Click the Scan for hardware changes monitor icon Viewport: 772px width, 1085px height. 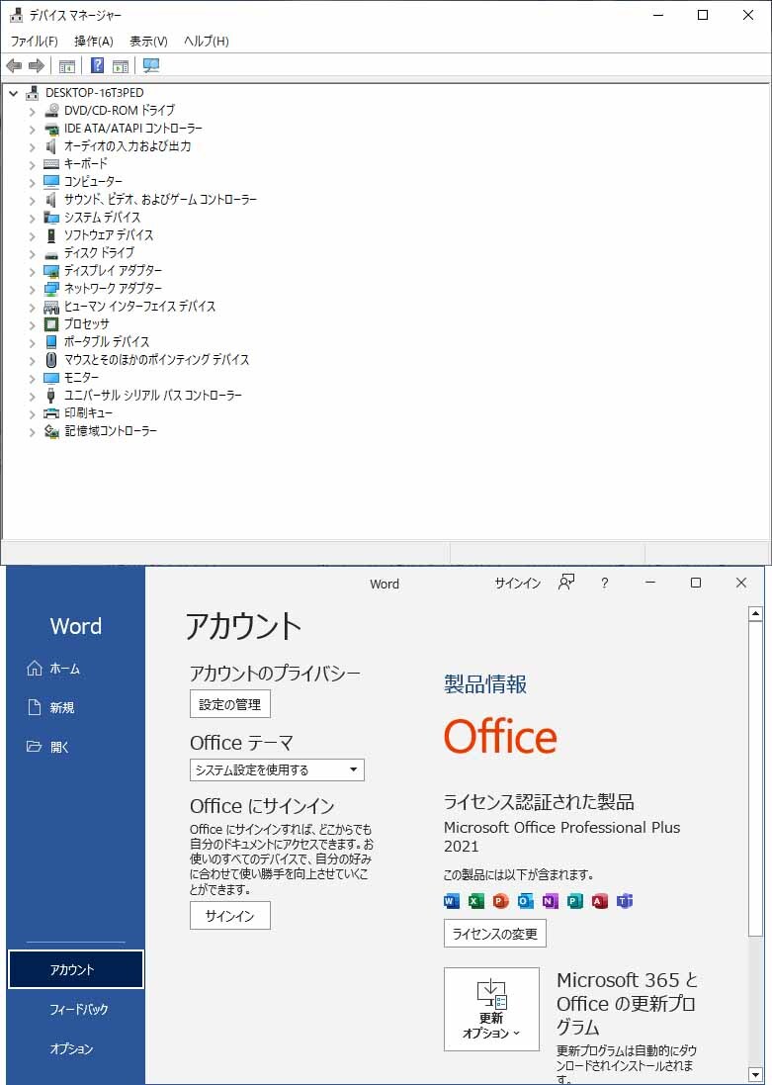pyautogui.click(x=151, y=65)
